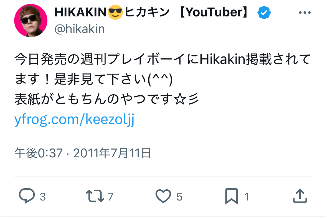327x218 pixels.
Task: Click the blue verified badge
Action: click(x=264, y=13)
